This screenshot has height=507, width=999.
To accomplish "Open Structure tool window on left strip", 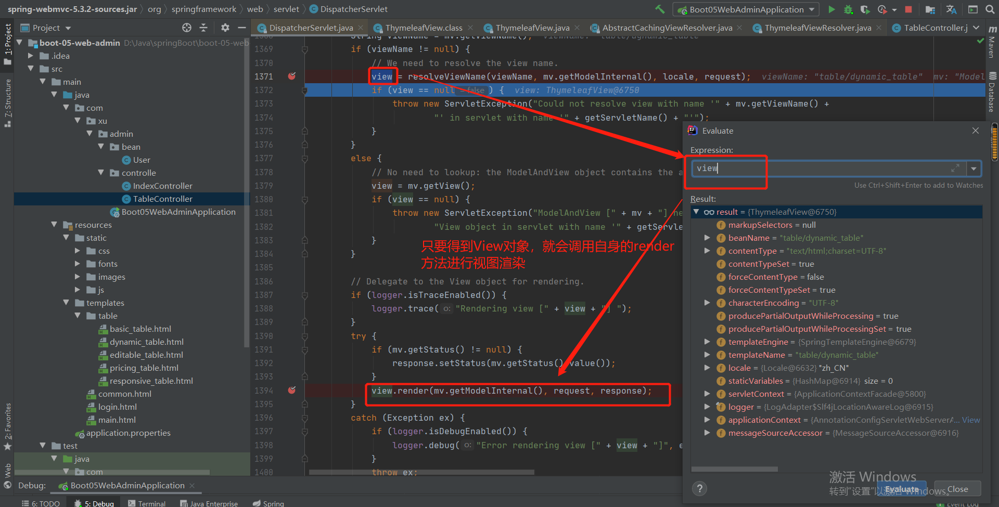I will click(7, 102).
